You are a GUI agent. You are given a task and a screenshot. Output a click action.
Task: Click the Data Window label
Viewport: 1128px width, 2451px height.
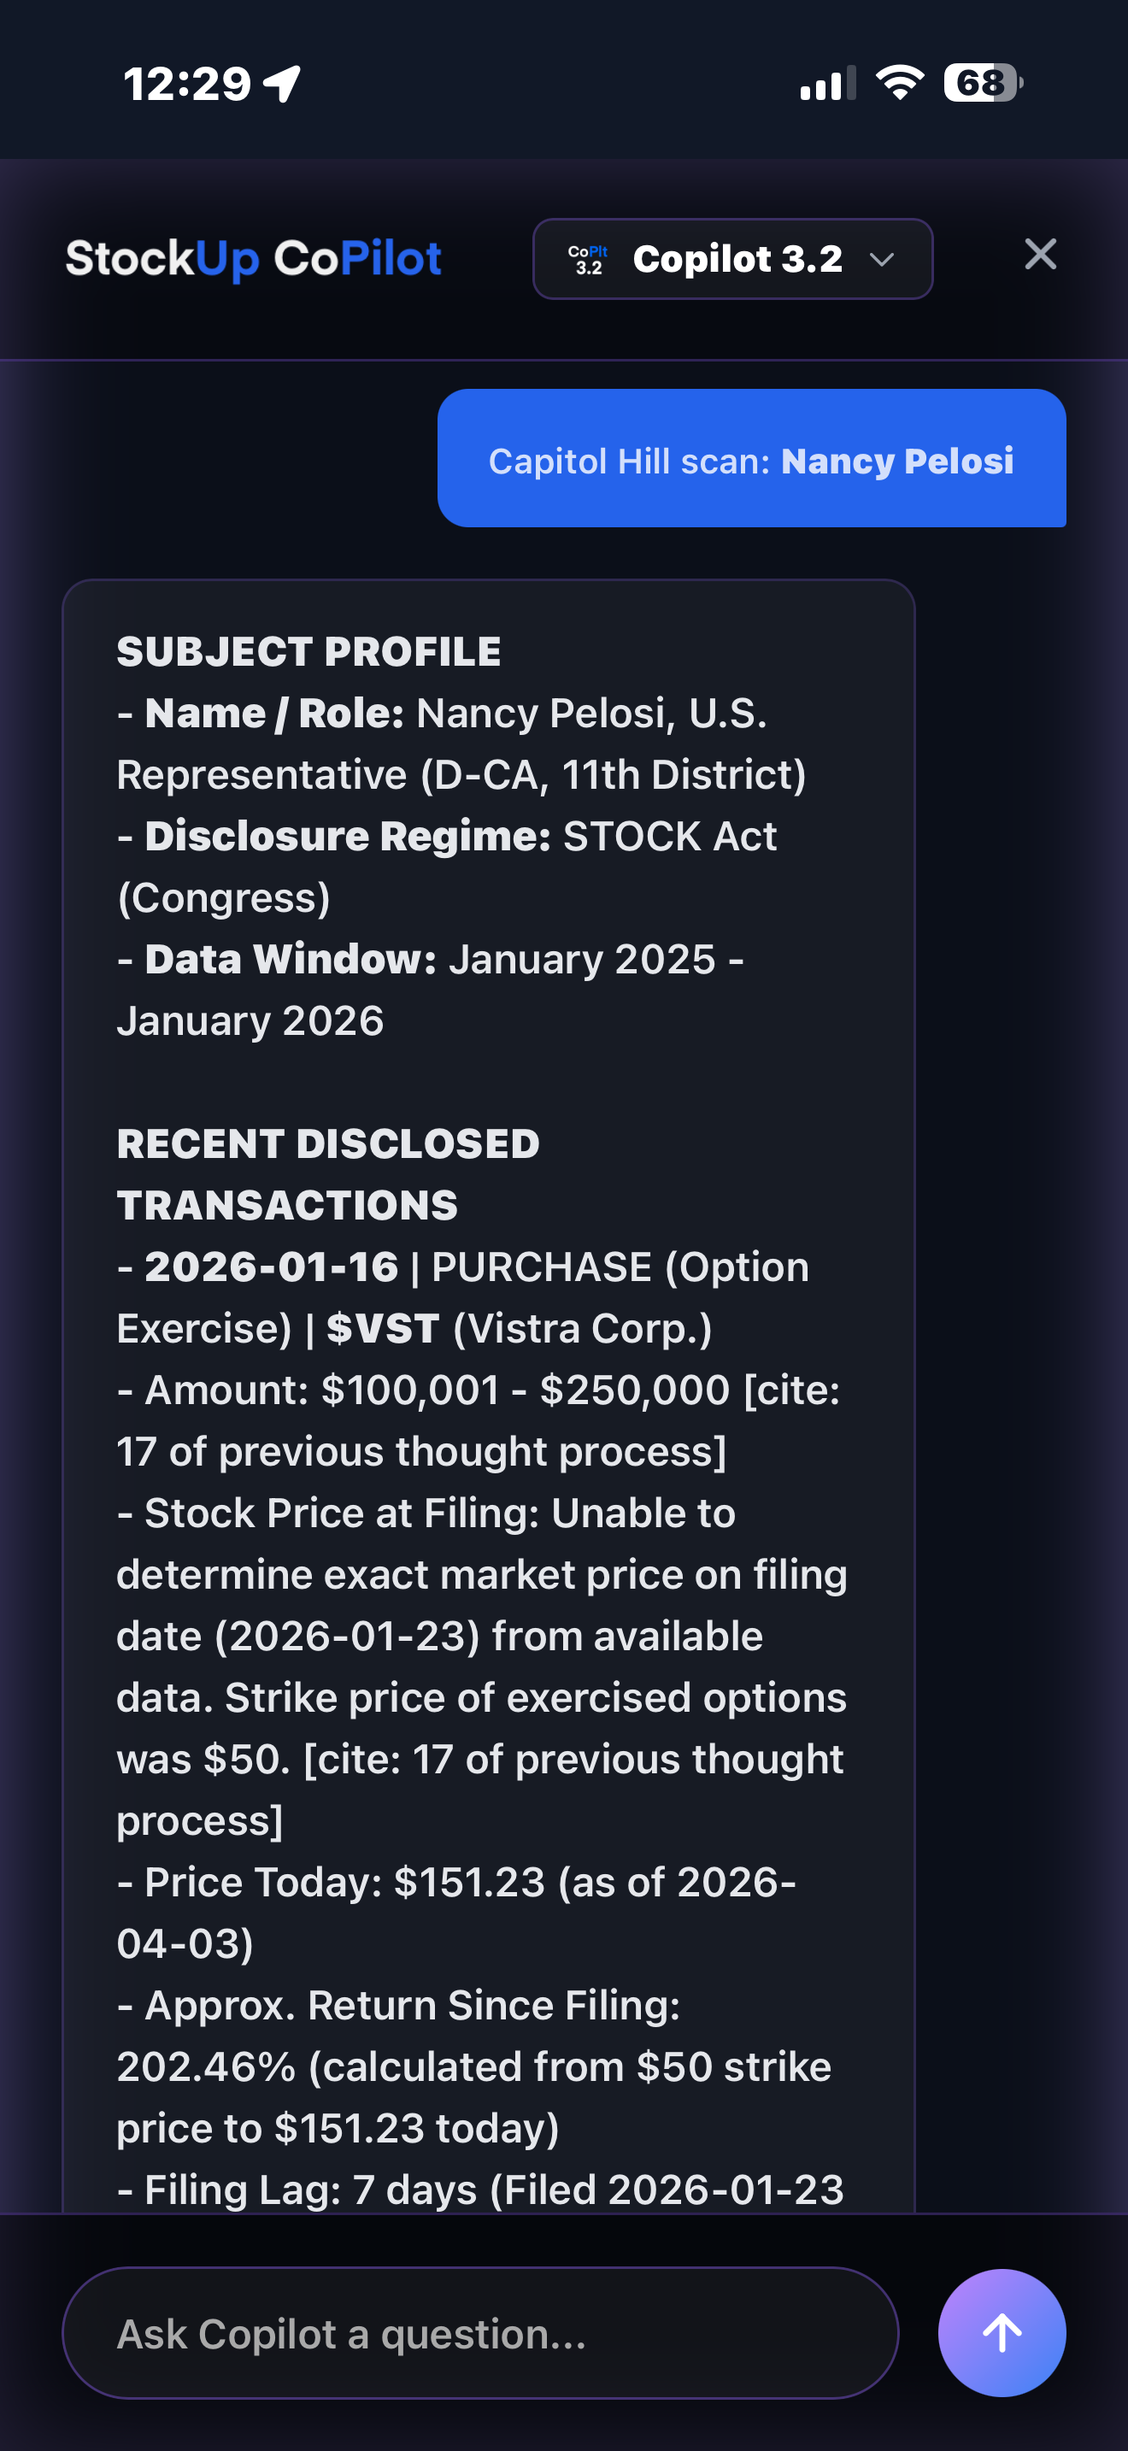pos(290,959)
